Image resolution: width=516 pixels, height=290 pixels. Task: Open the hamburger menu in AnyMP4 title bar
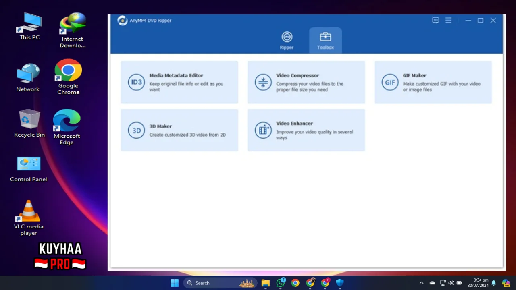[x=448, y=20]
